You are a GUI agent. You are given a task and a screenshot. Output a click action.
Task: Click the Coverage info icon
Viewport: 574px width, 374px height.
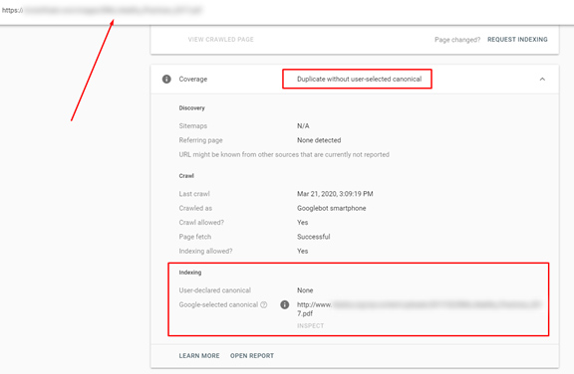click(x=166, y=79)
